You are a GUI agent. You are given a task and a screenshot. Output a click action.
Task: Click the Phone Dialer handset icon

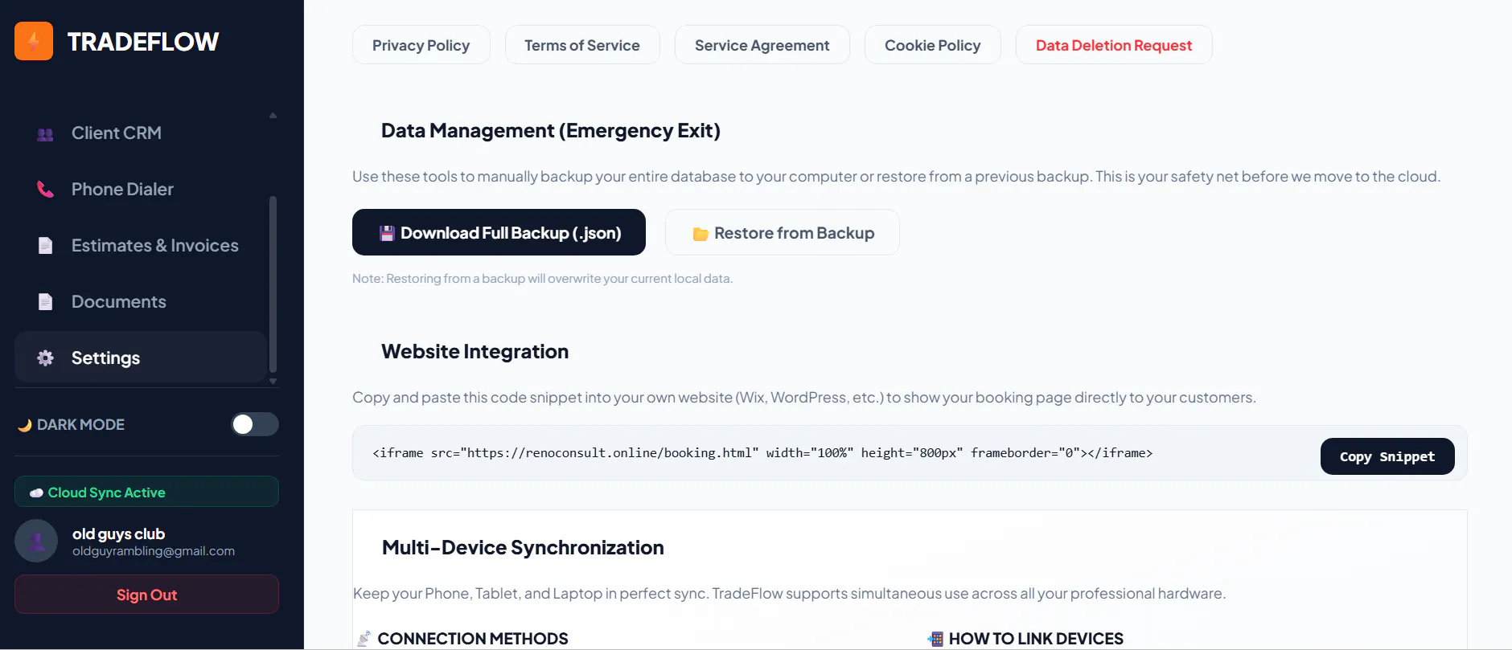click(x=45, y=190)
